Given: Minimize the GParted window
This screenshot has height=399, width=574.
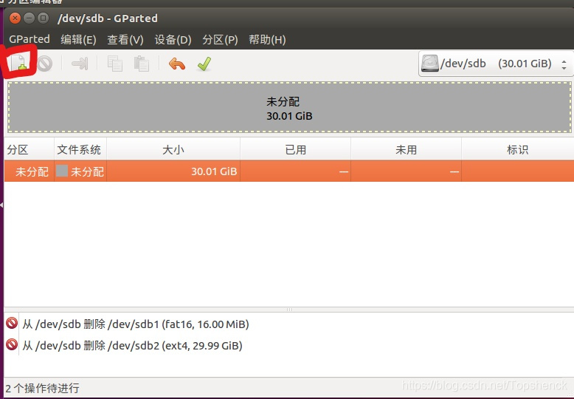Looking at the screenshot, I should tap(29, 18).
